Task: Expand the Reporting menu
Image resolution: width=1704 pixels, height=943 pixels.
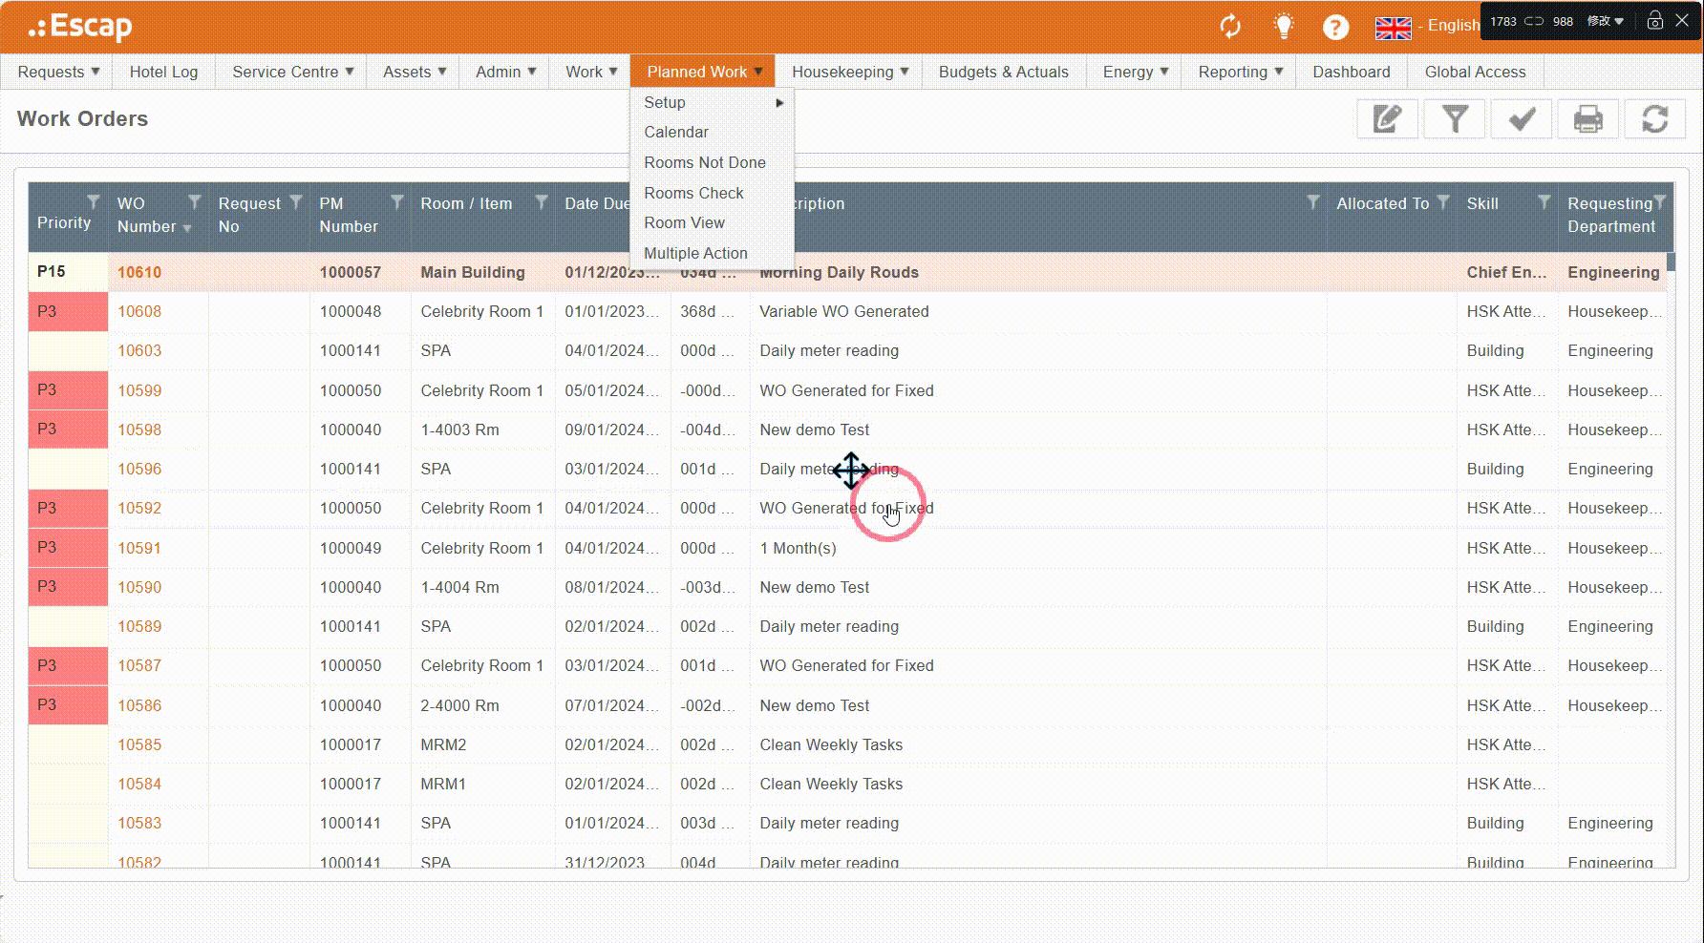Action: click(1241, 72)
